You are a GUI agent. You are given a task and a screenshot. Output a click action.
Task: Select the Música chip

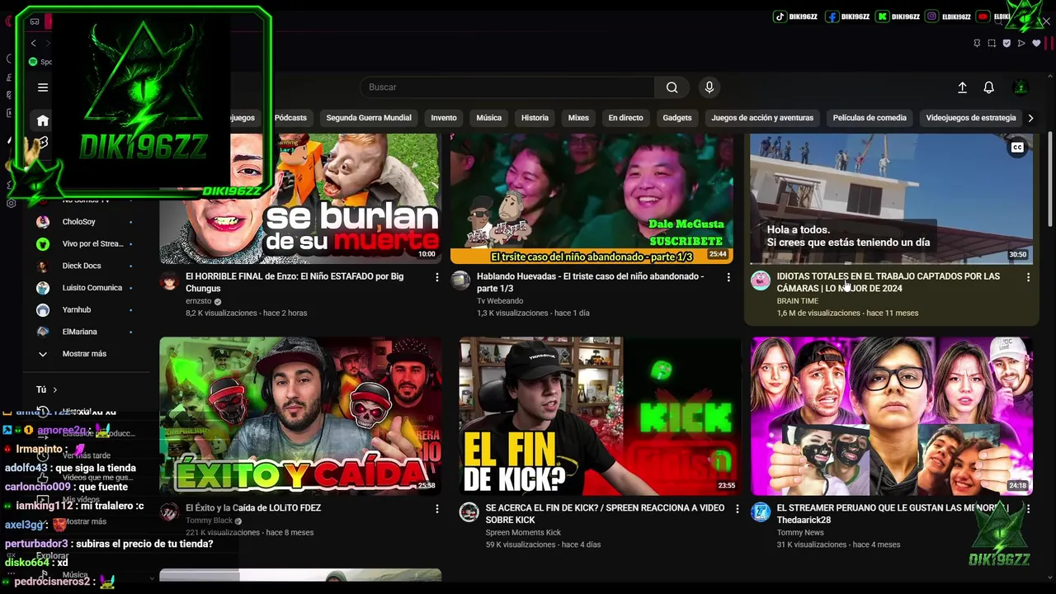(x=488, y=118)
